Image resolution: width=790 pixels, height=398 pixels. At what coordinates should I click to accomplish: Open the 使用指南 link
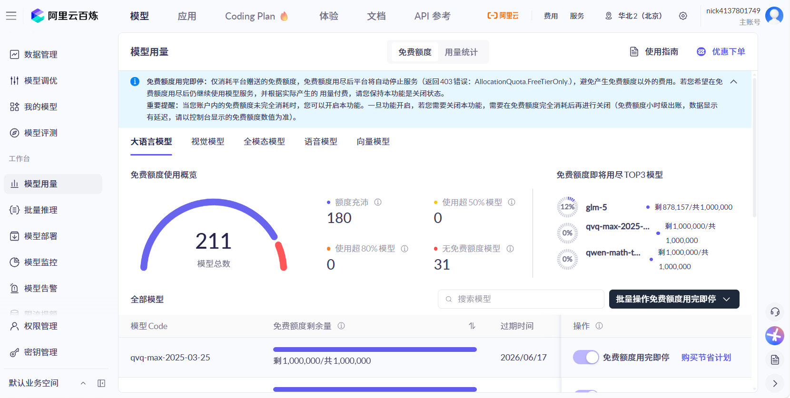coord(654,52)
